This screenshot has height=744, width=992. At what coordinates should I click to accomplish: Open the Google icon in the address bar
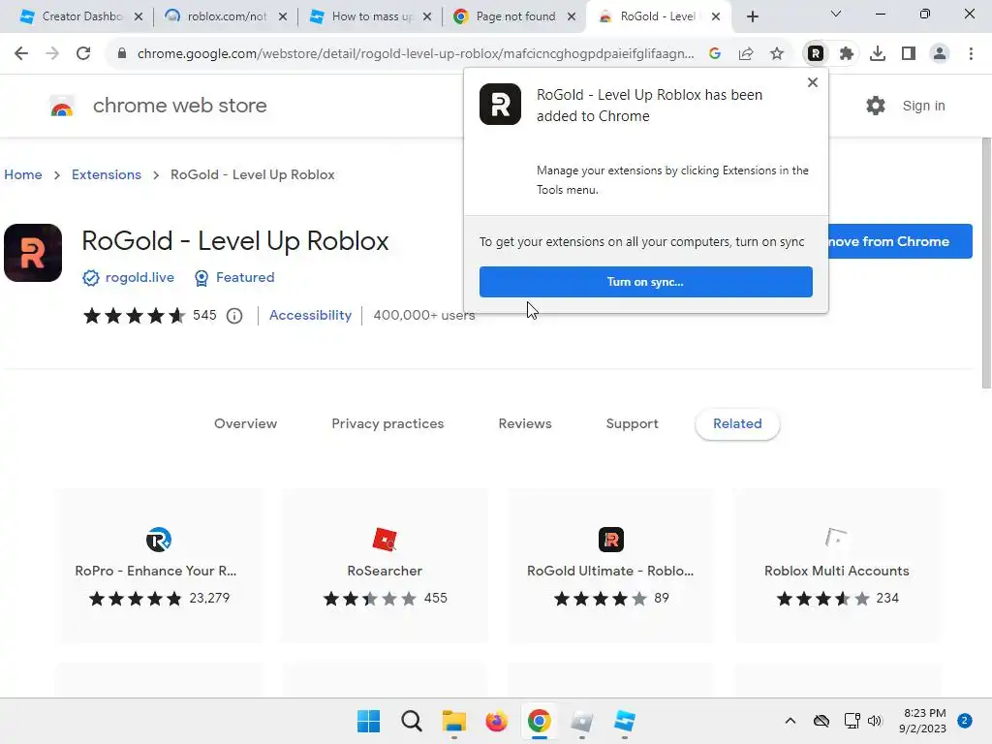(715, 54)
